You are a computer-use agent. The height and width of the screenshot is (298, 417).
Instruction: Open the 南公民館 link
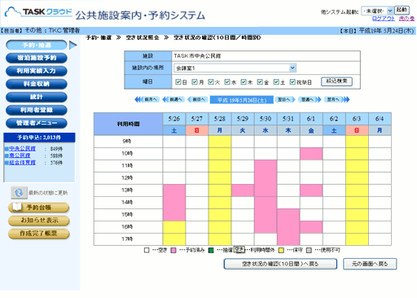tap(20, 156)
